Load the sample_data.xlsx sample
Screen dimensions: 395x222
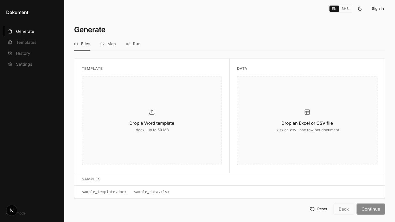152,192
